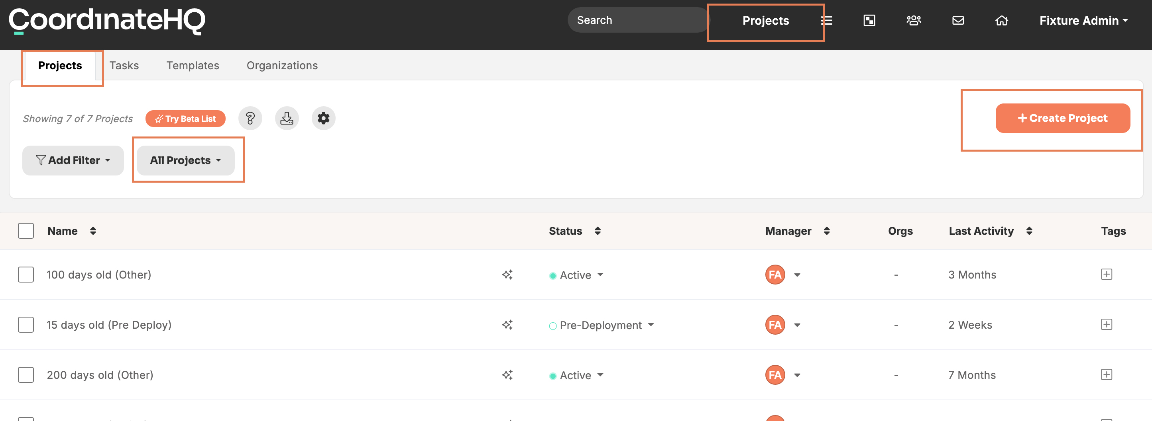
Task: Open the task list icon in header
Action: [x=827, y=21]
